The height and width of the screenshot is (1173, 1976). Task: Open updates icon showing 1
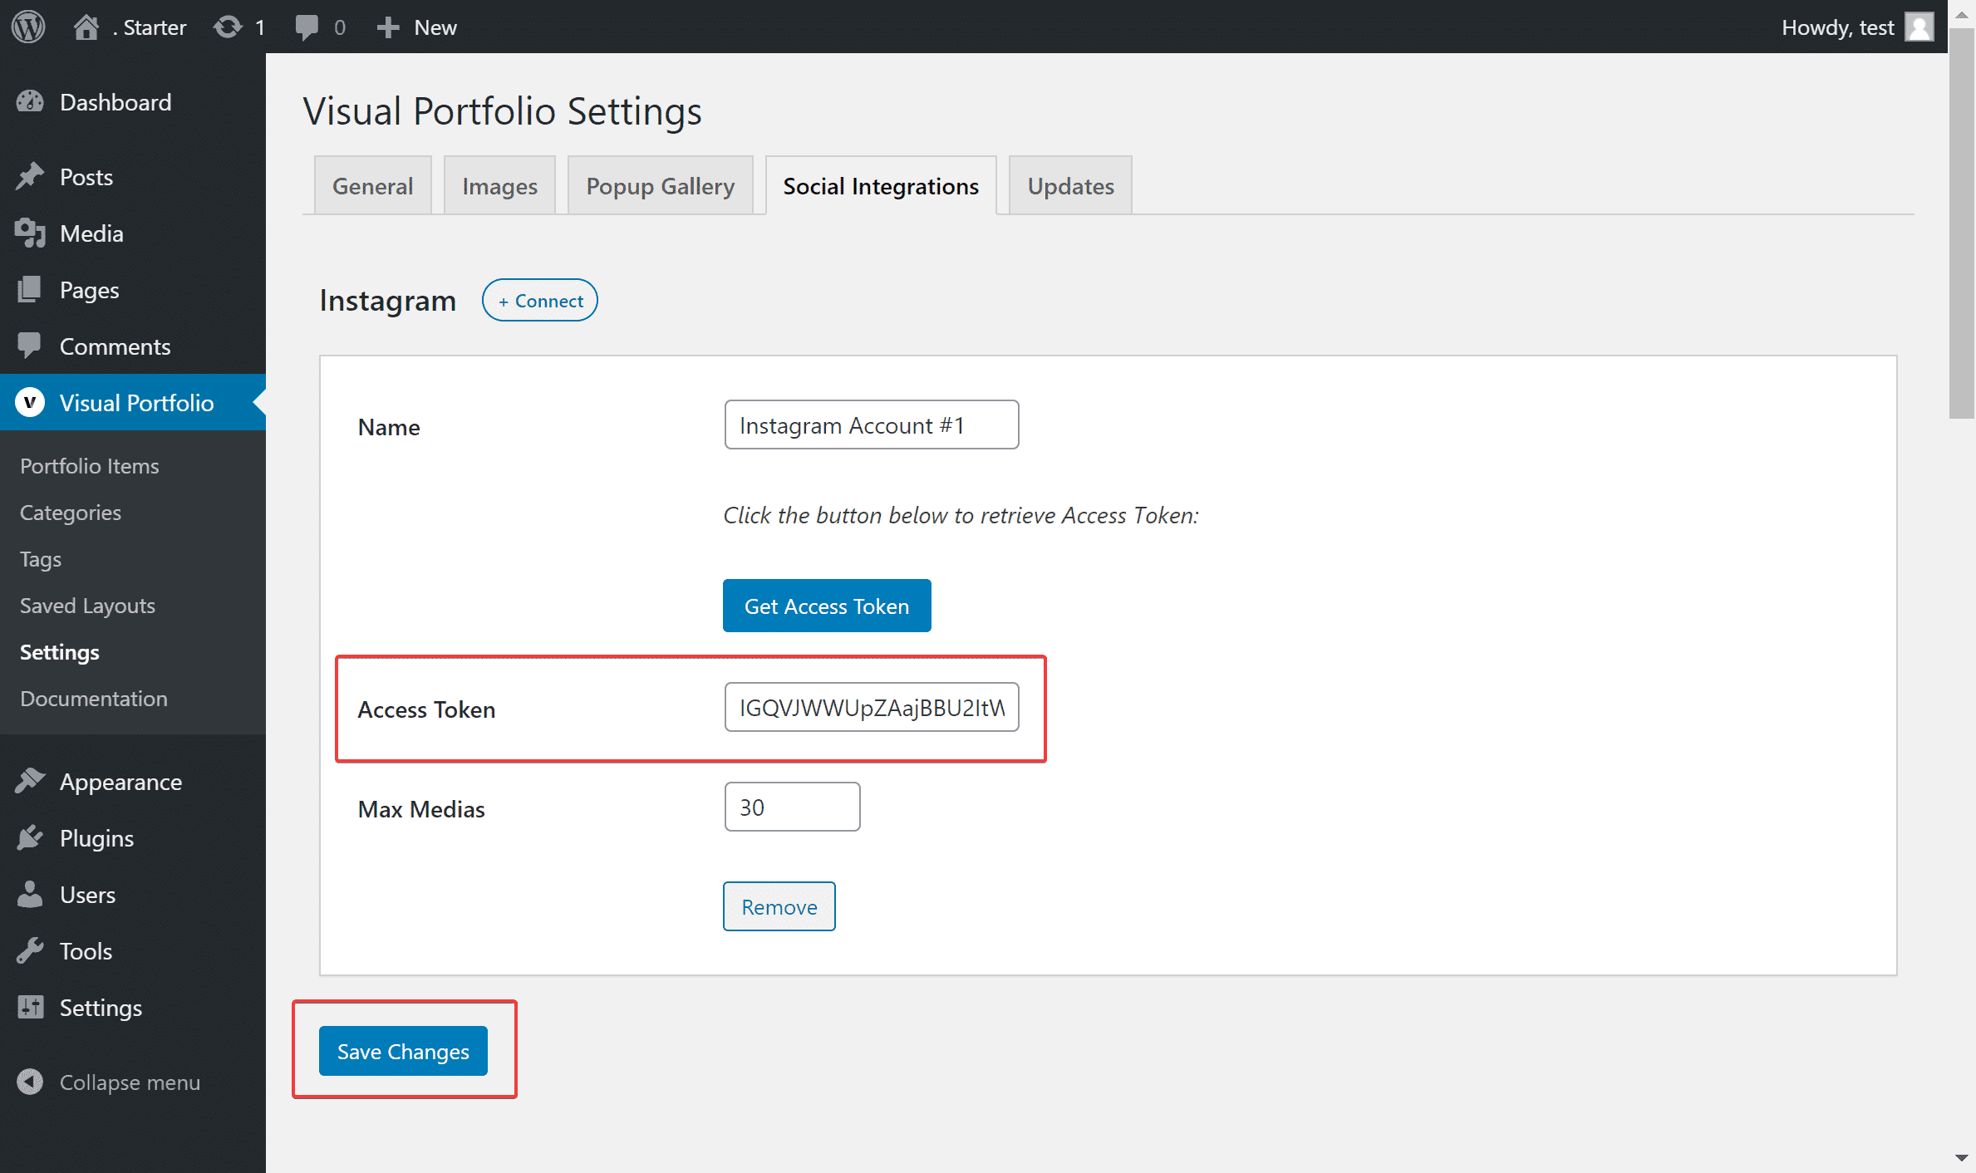coord(228,27)
